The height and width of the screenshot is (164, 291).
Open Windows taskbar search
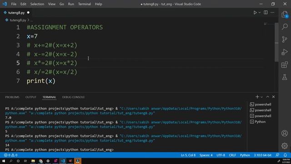click(11, 161)
